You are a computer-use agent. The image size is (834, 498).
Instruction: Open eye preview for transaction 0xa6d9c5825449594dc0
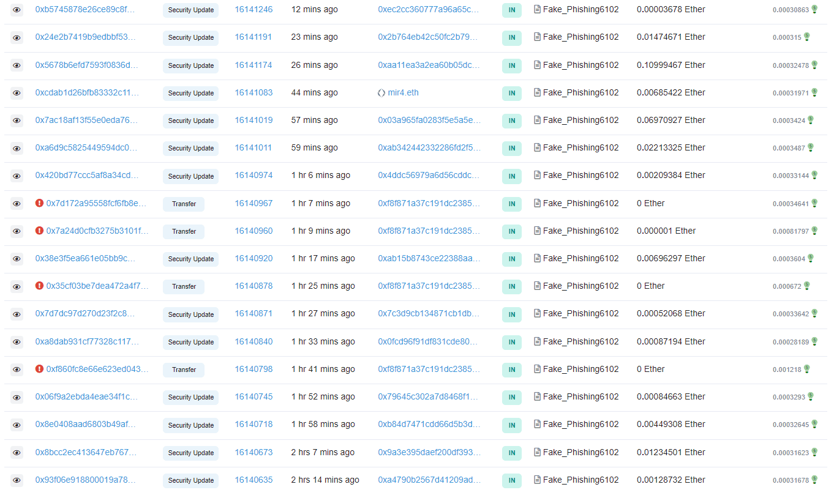17,148
